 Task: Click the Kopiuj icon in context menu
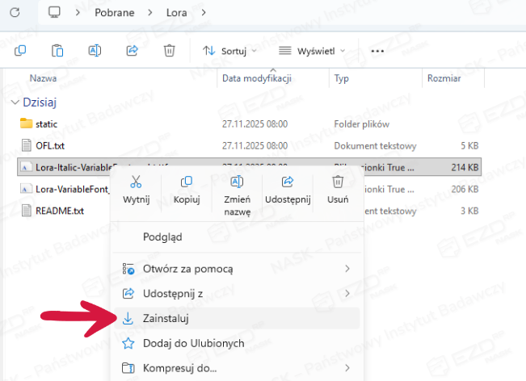coord(186,182)
